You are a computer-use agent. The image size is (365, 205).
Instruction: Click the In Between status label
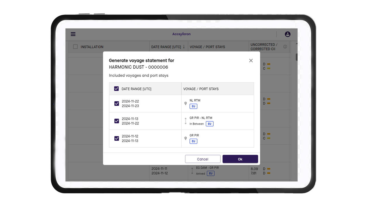pos(197,124)
